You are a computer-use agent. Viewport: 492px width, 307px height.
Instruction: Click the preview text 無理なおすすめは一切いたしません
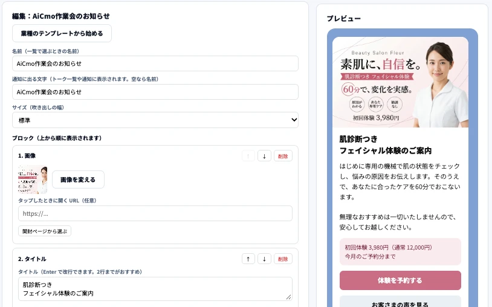[398, 222]
